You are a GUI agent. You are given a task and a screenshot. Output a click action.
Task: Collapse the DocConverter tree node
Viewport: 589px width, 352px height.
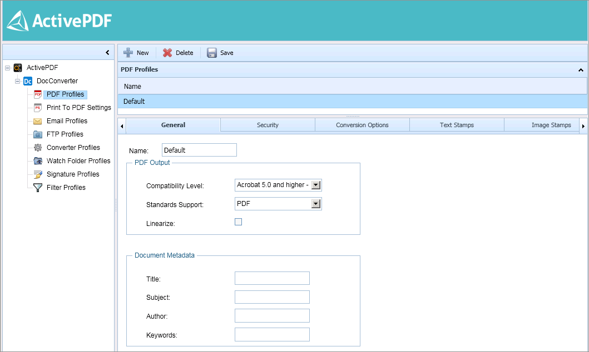(17, 81)
